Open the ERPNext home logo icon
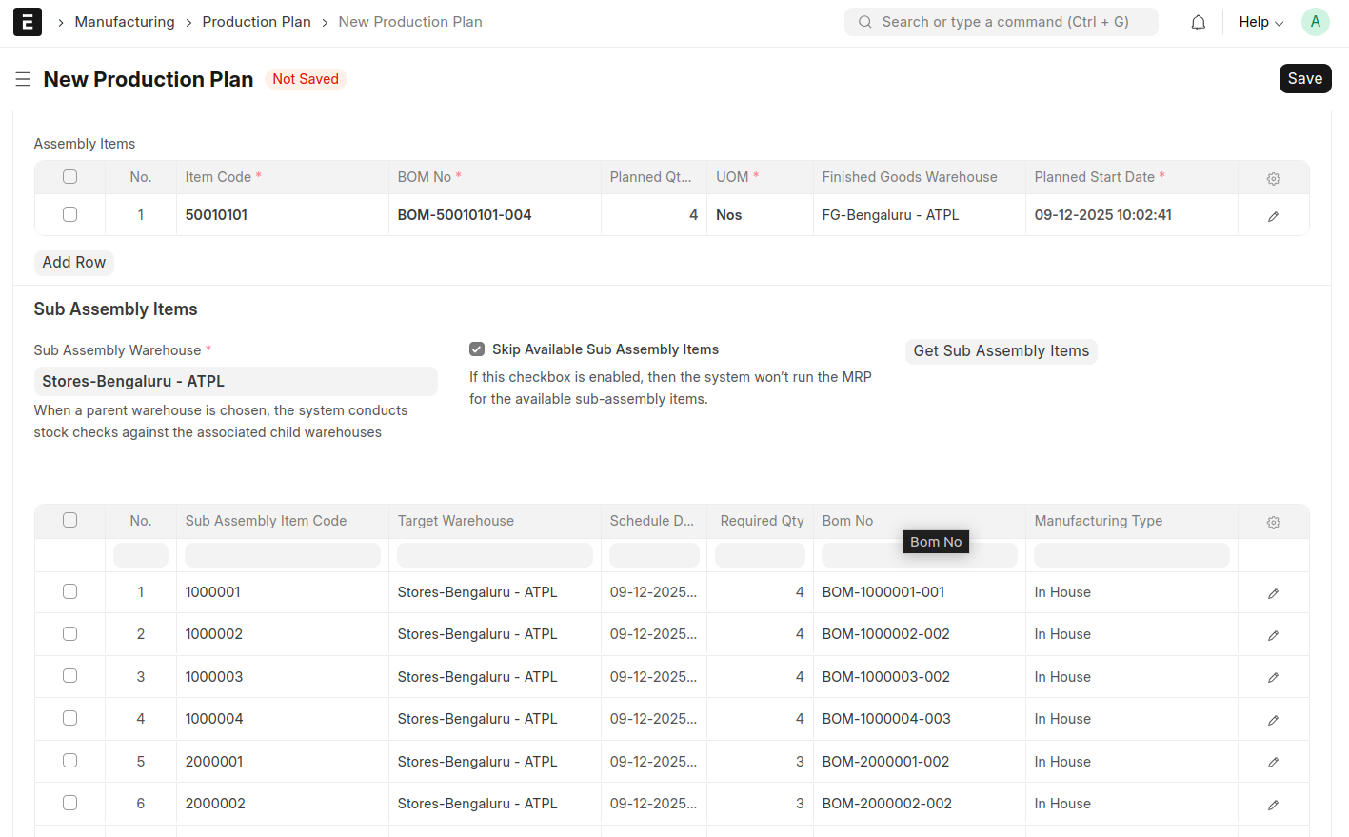The width and height of the screenshot is (1349, 837). (x=28, y=22)
